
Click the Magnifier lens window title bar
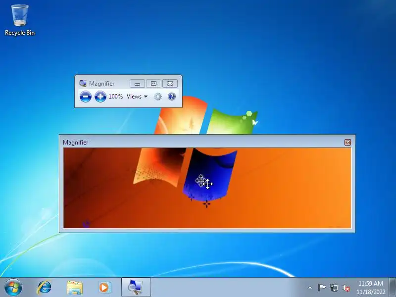click(203, 142)
